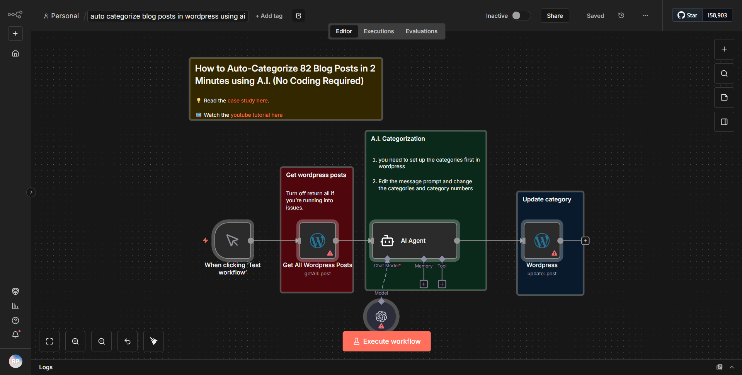The image size is (742, 375).
Task: Click Execute workflow button
Action: (x=386, y=341)
